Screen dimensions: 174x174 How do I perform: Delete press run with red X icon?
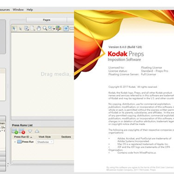point(22,131)
